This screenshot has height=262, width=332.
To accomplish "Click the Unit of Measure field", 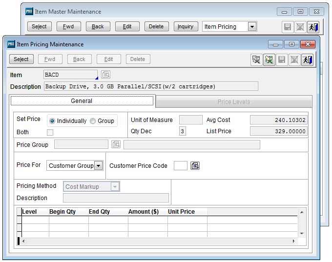I will pyautogui.click(x=190, y=120).
